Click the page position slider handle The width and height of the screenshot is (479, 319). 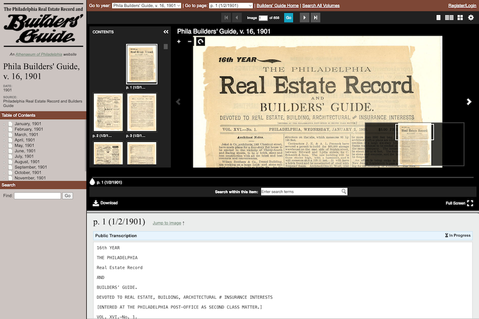[93, 182]
